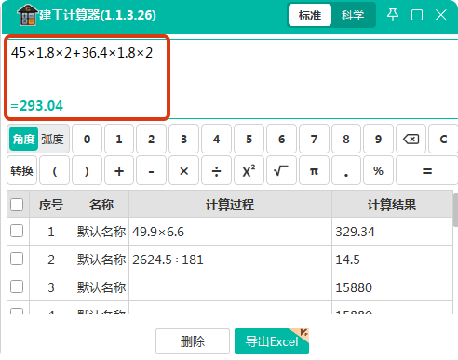
Task: Click the multiply operator key
Action: 183,170
